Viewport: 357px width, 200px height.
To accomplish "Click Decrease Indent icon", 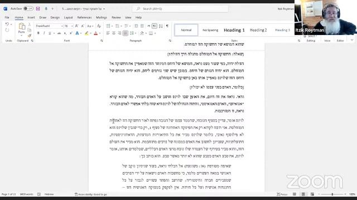I will (136, 26).
